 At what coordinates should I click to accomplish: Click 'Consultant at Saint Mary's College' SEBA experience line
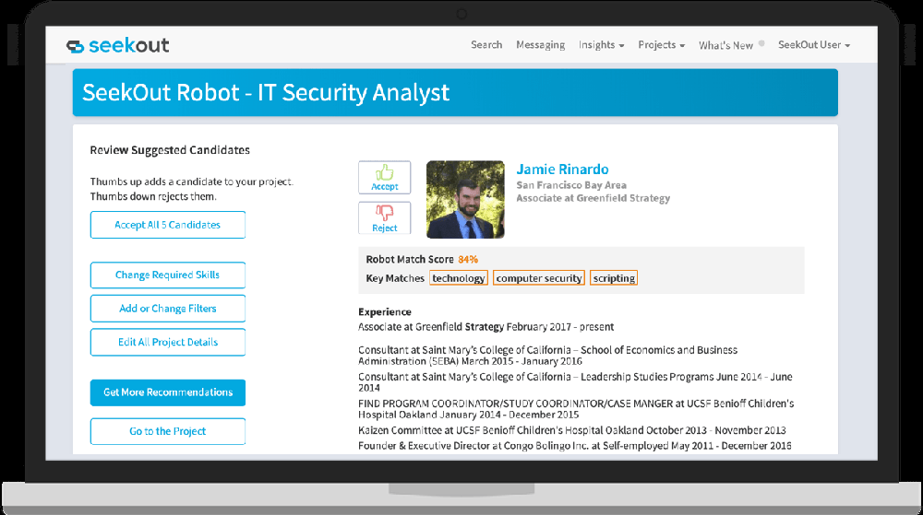tap(547, 356)
